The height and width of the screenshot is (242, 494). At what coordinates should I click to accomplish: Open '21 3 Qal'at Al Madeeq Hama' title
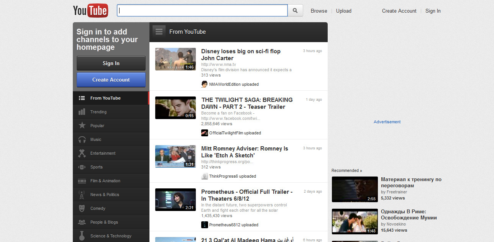pos(248,240)
